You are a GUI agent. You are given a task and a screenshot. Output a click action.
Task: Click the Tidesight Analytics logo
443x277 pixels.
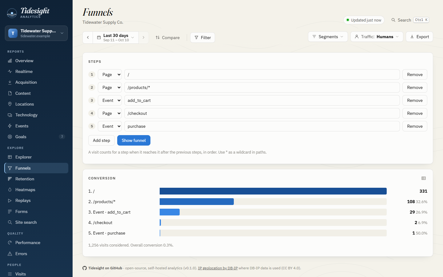[x=28, y=13]
